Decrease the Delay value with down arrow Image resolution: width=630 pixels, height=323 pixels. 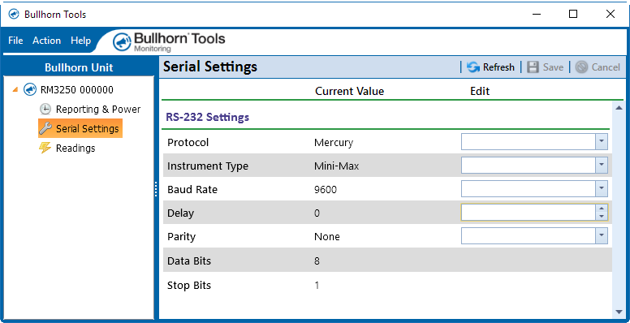(602, 216)
